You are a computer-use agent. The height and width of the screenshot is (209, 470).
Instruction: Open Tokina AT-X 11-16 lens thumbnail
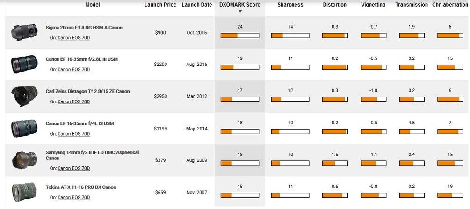pyautogui.click(x=25, y=192)
